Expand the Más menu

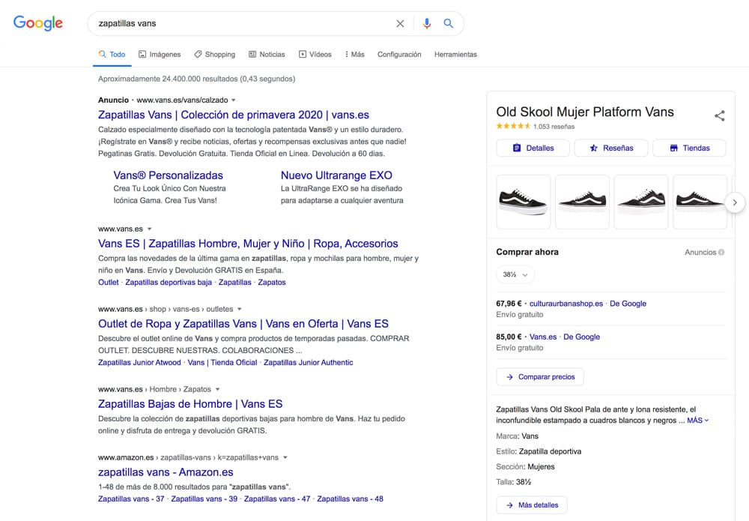click(354, 55)
